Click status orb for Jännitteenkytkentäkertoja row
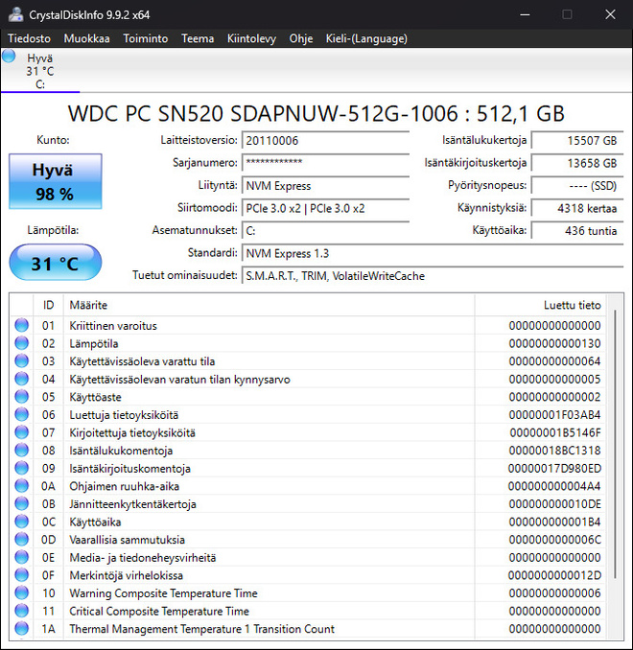Screen dimensions: 633x650 [21, 503]
